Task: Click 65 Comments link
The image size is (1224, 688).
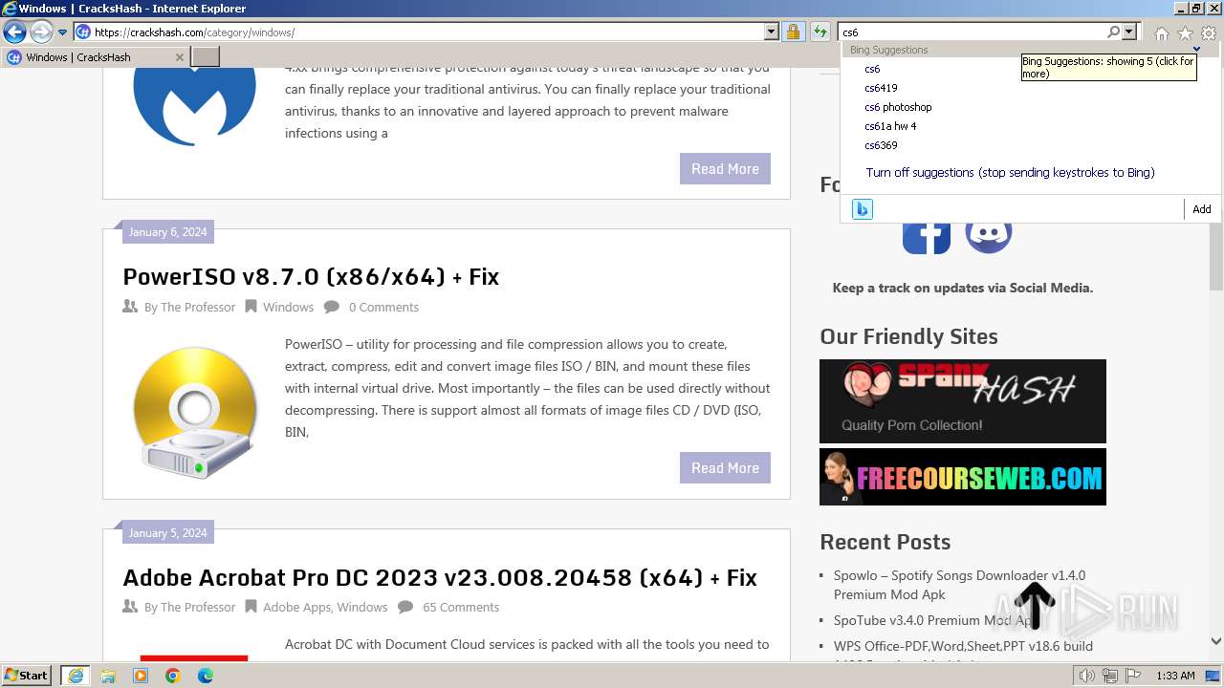Action: tap(461, 608)
